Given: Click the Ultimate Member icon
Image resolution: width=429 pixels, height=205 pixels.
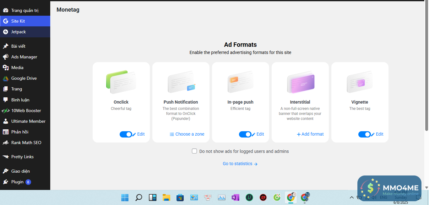Looking at the screenshot, I should pyautogui.click(x=6, y=121).
